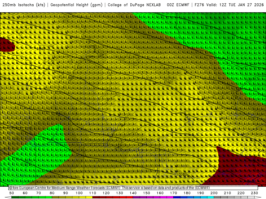The image size is (266, 199).
Task: Click the 110 value on color scale
Action: click(x=93, y=193)
